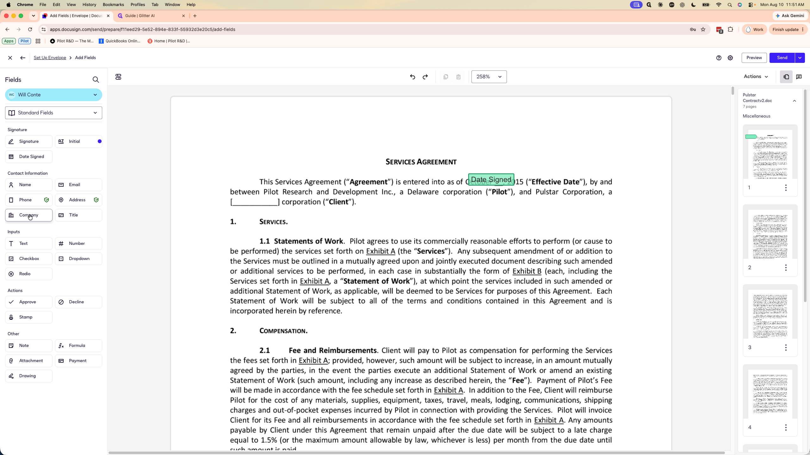The height and width of the screenshot is (455, 810).
Task: Select the Payment field
Action: point(78,361)
